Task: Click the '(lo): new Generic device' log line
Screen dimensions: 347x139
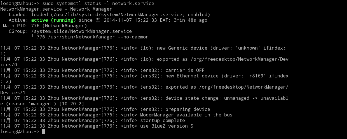Action: click(144, 51)
